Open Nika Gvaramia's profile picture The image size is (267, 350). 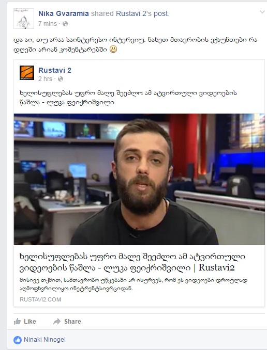point(24,19)
